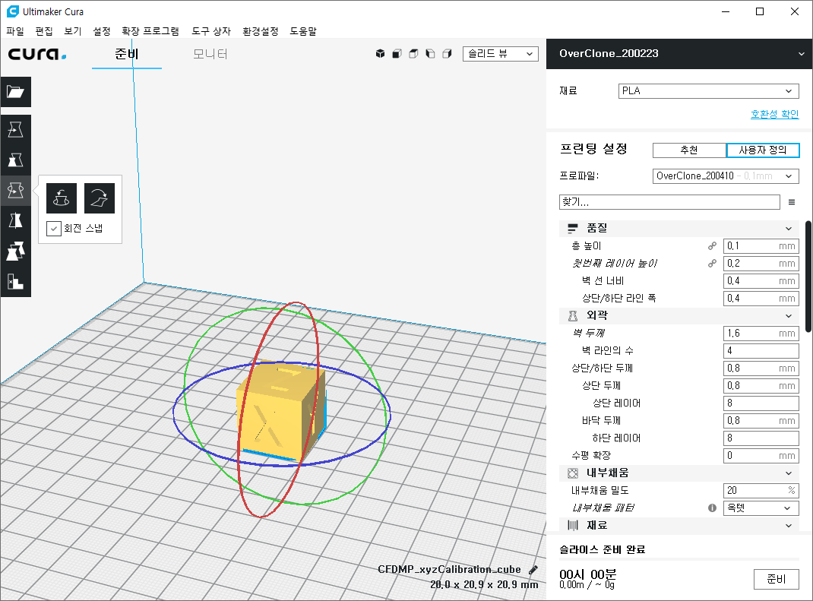Open the 설정 menu
This screenshot has width=813, height=601.
point(102,31)
